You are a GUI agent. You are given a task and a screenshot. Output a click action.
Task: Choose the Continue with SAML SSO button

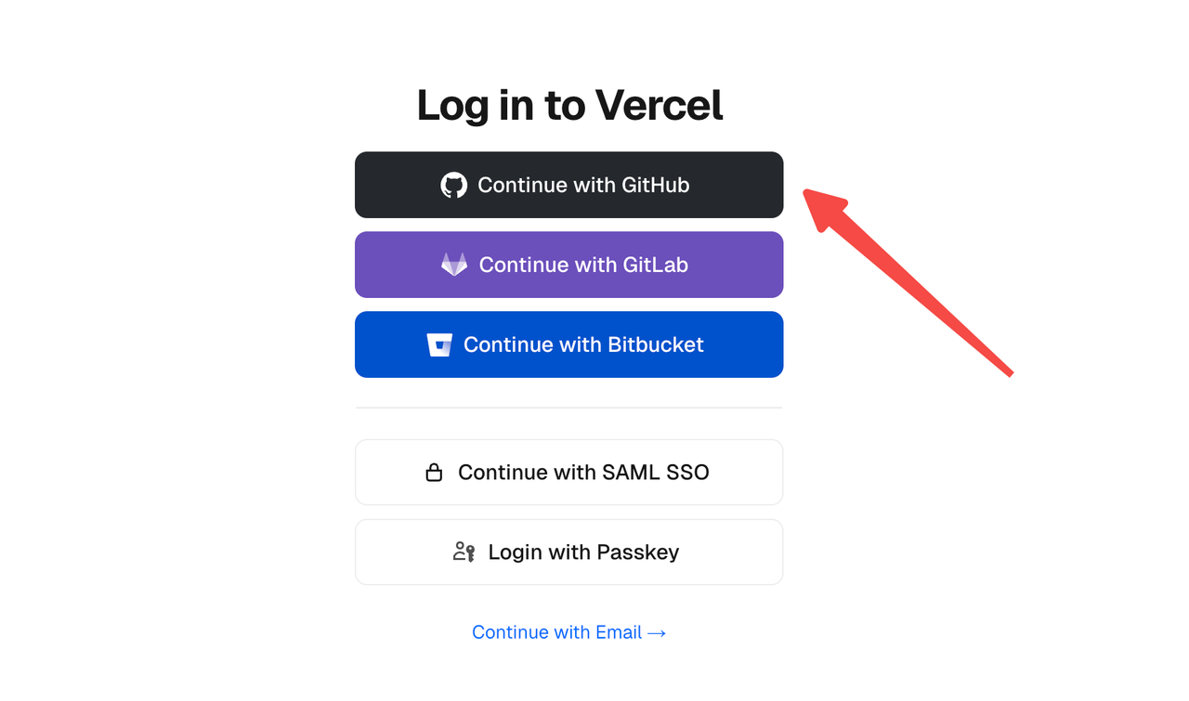[x=568, y=473]
